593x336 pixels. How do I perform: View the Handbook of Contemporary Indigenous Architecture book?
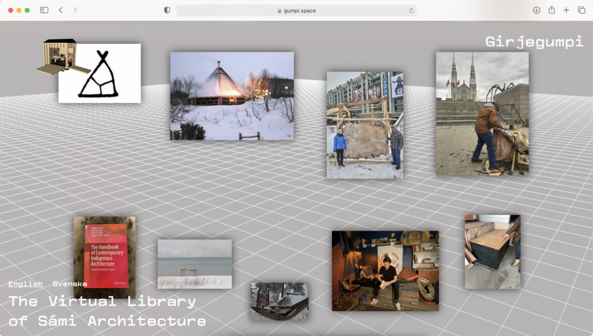105,253
